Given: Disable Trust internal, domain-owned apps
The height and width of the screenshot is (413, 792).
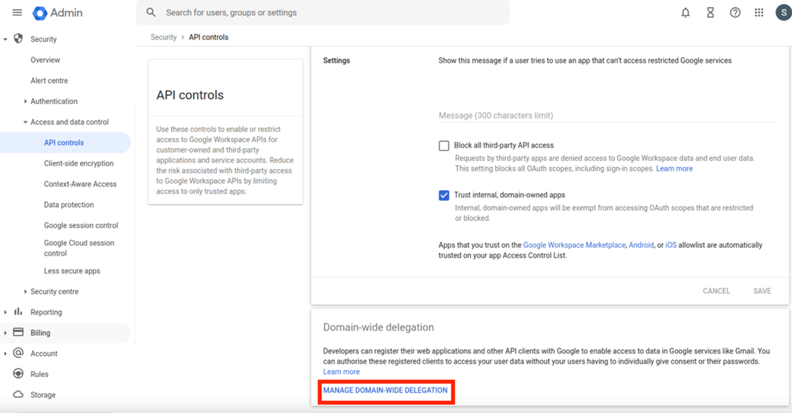Looking at the screenshot, I should click(x=444, y=195).
